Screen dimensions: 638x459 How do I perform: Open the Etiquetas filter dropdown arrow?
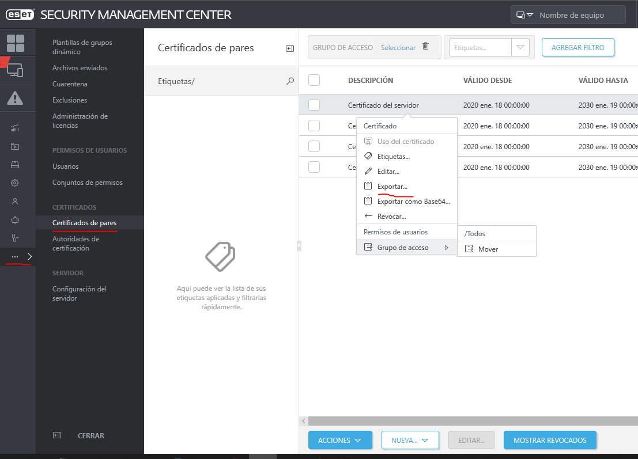coord(520,48)
